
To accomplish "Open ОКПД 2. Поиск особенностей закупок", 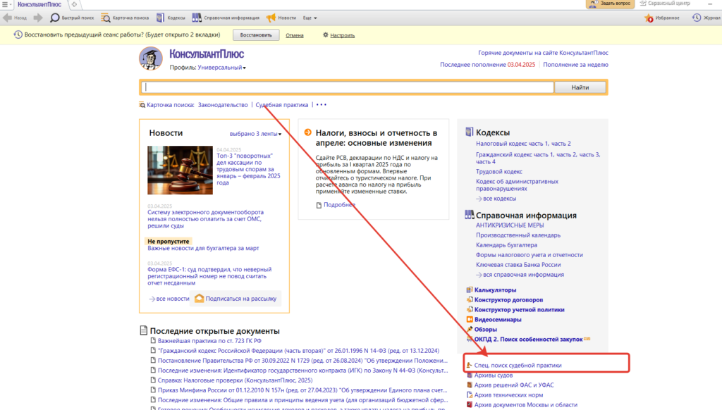I will click(x=528, y=339).
